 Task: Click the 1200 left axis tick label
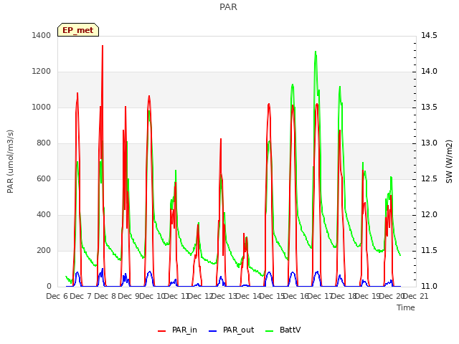pos(42,72)
